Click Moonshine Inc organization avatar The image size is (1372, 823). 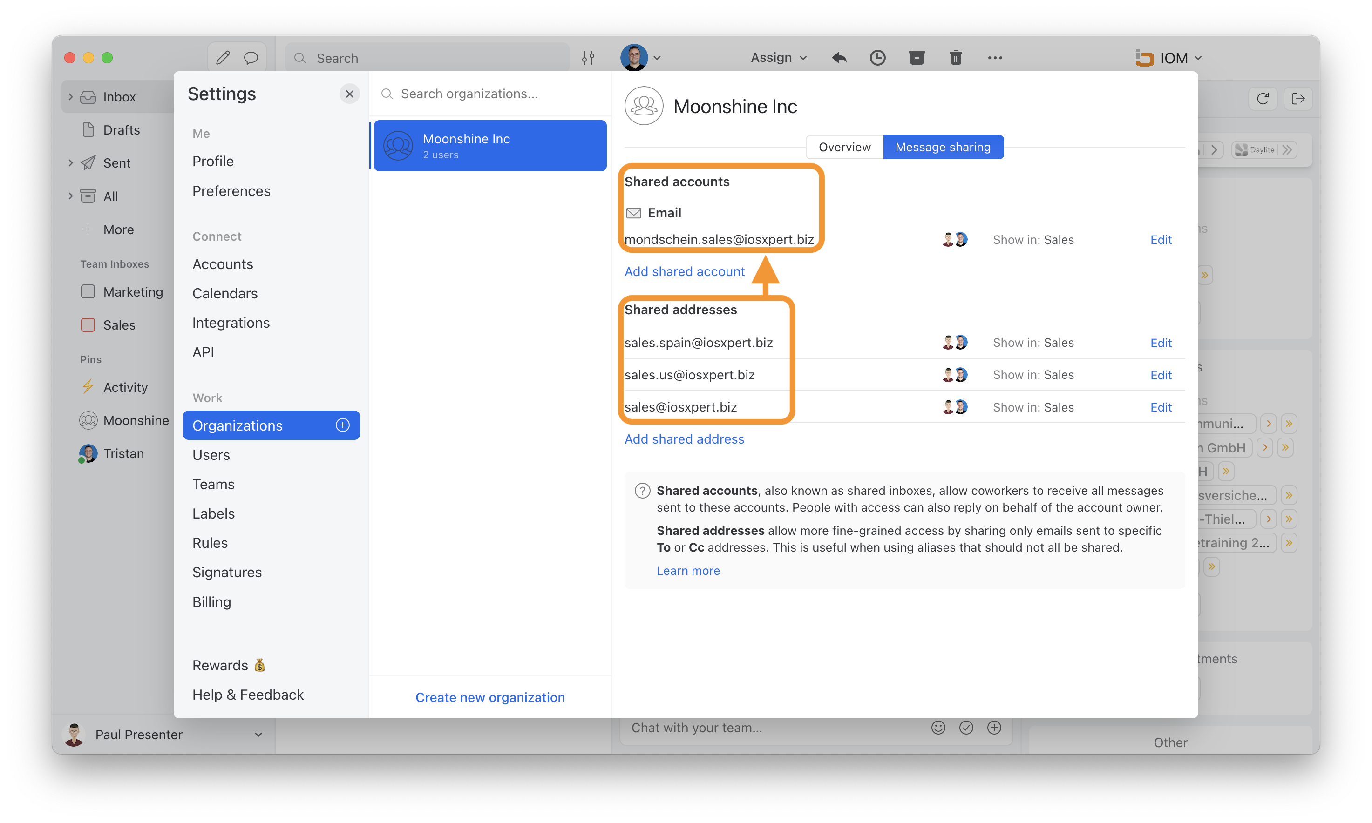[x=644, y=105]
